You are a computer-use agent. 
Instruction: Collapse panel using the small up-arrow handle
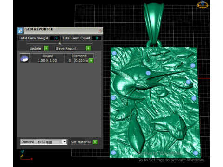pos(60,43)
